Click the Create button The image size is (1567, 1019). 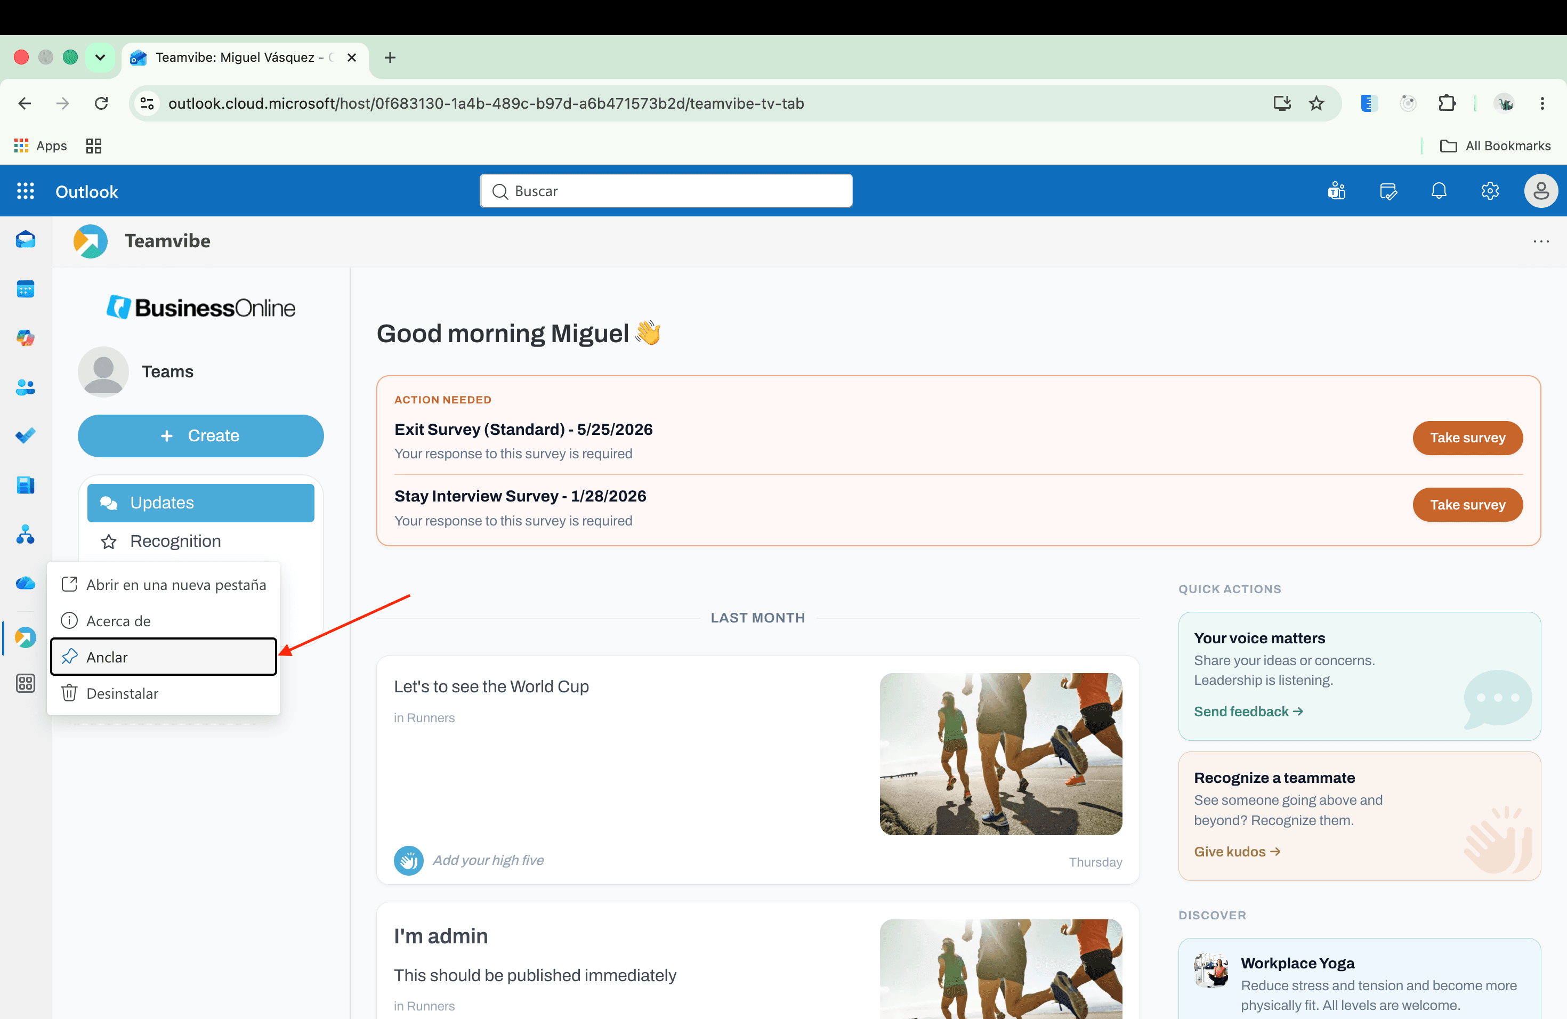200,436
